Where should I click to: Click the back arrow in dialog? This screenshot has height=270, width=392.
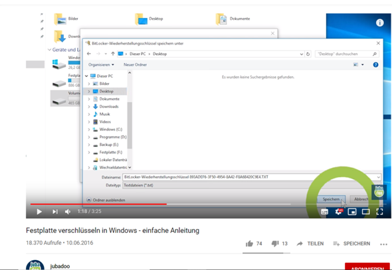click(89, 54)
